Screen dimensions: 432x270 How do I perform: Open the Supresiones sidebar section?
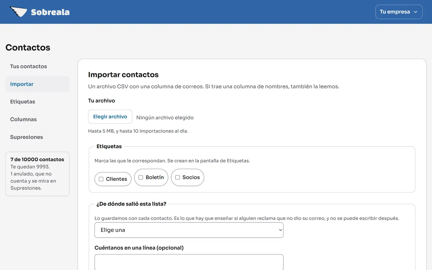point(37,137)
